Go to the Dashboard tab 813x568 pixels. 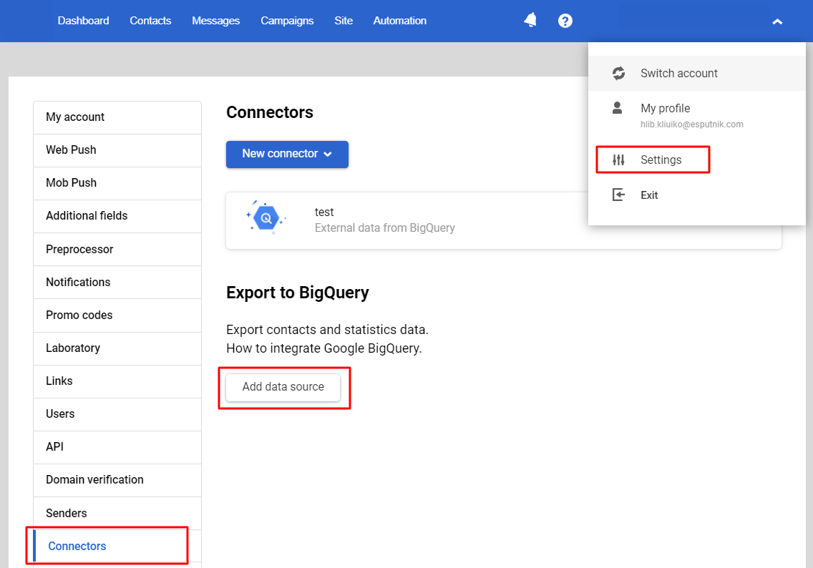[x=83, y=21]
